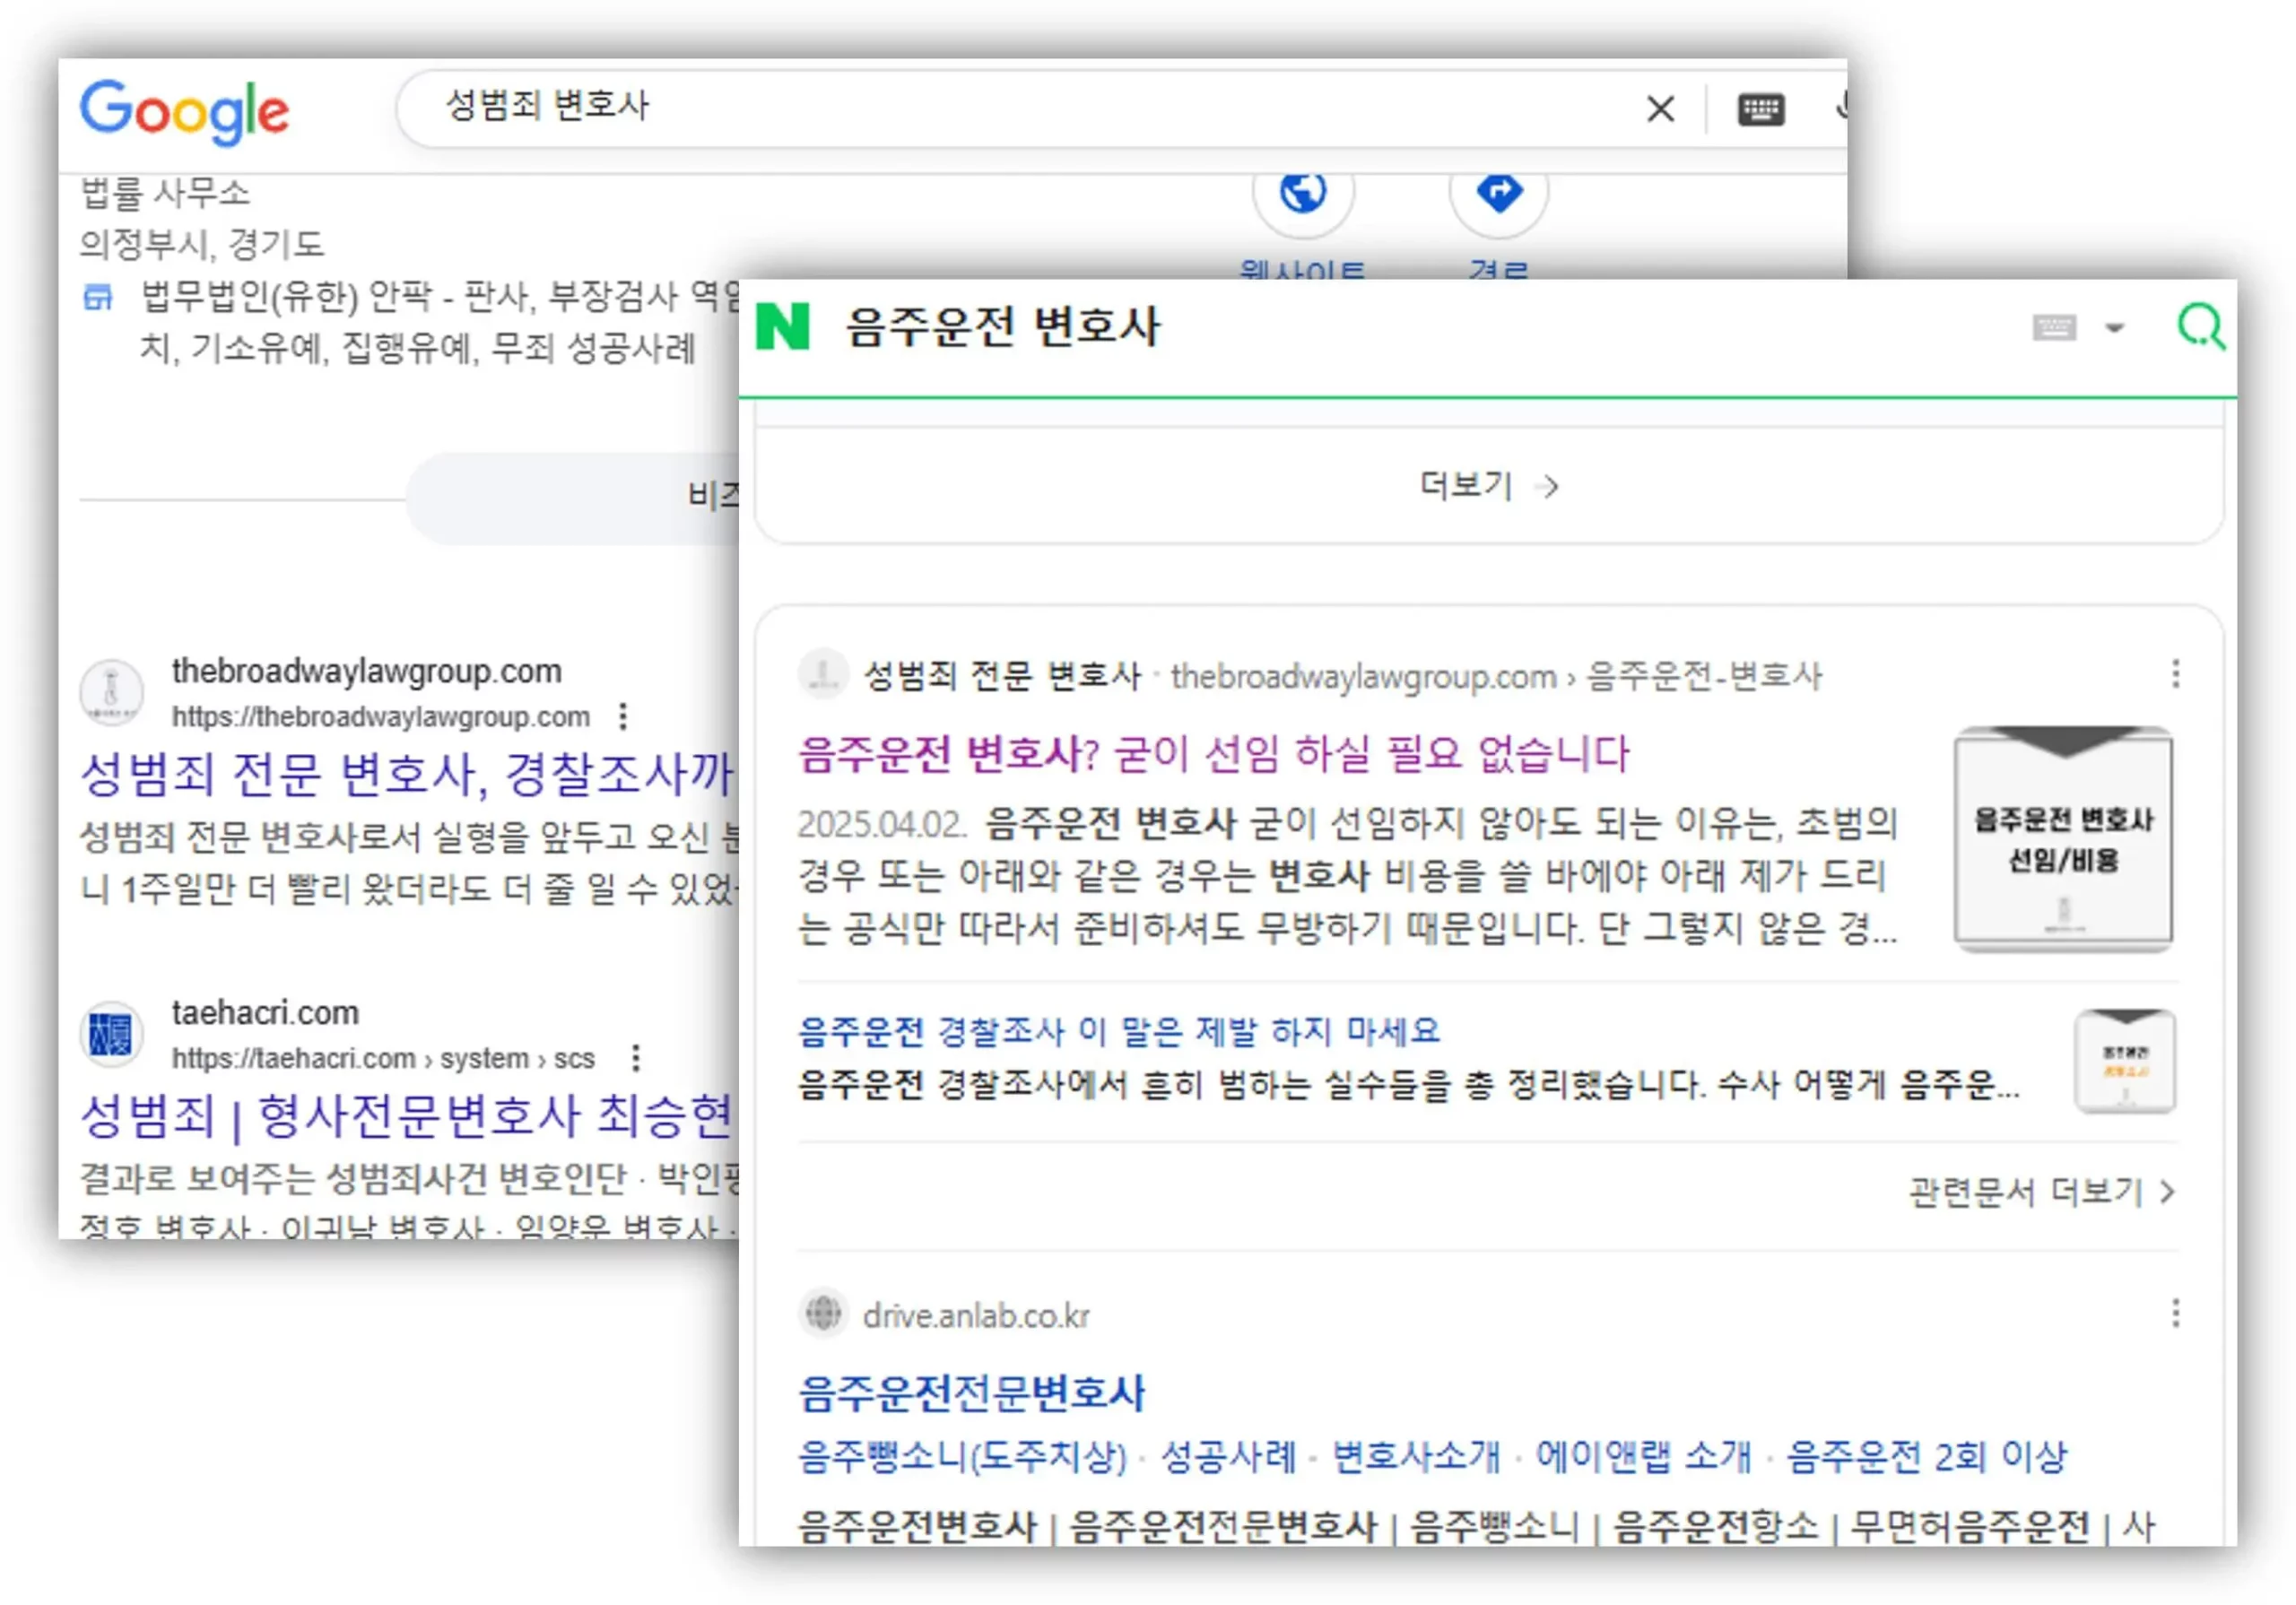Click the Google search field text 성범죄 변호사
The image size is (2296, 1605).
coord(547,105)
